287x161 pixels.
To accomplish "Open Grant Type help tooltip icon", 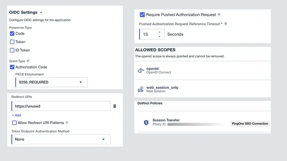I will point(28,61).
